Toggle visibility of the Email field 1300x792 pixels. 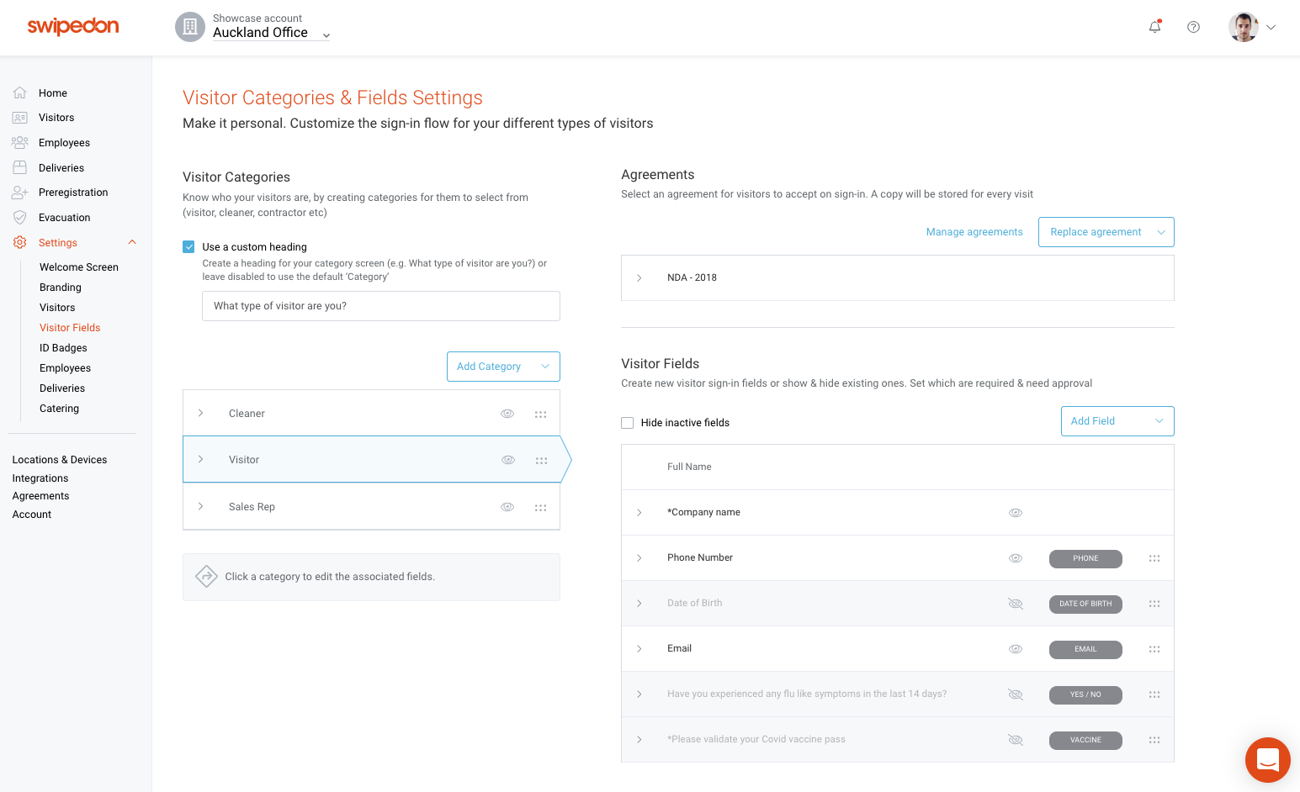[x=1016, y=649]
